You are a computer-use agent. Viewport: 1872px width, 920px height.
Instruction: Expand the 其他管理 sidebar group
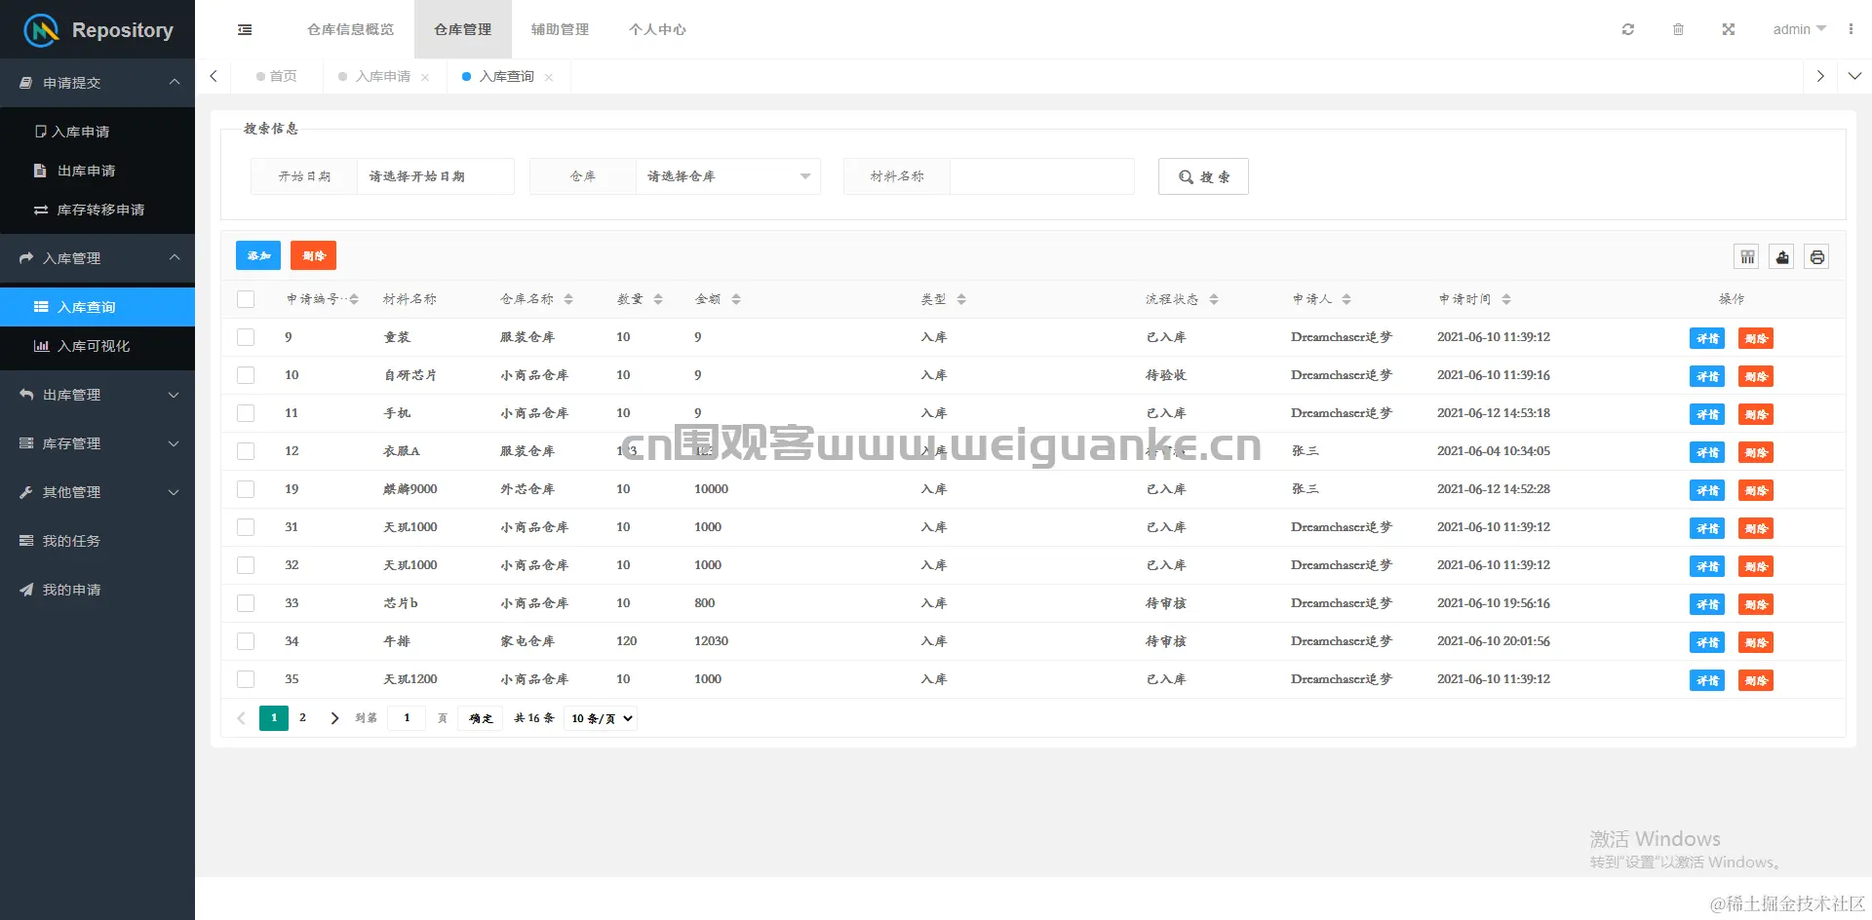tap(97, 492)
